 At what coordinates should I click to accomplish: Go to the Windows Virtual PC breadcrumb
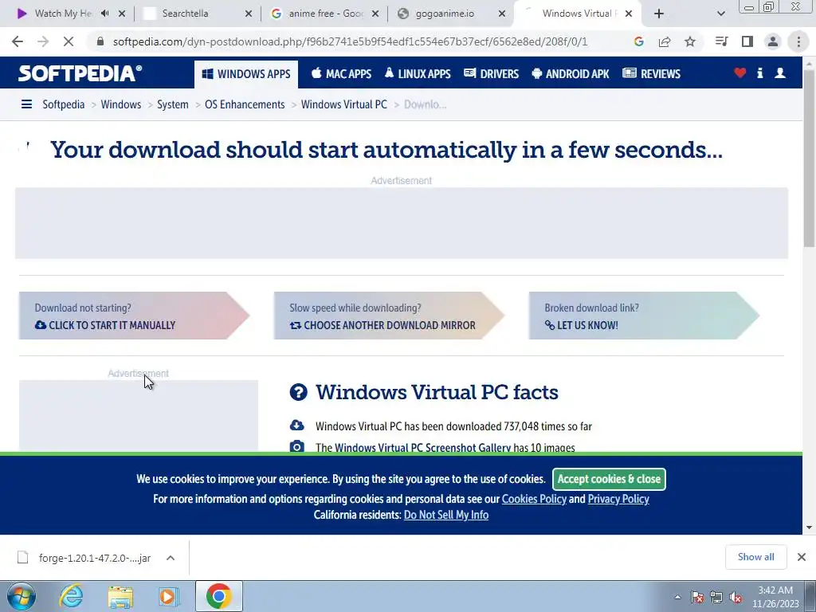point(344,104)
